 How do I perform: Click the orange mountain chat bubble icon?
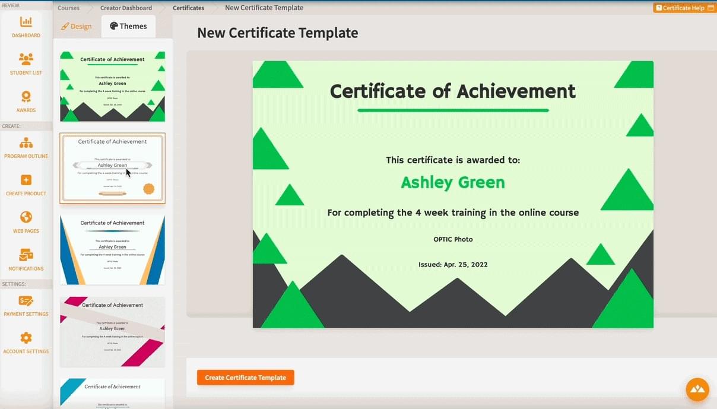point(697,389)
